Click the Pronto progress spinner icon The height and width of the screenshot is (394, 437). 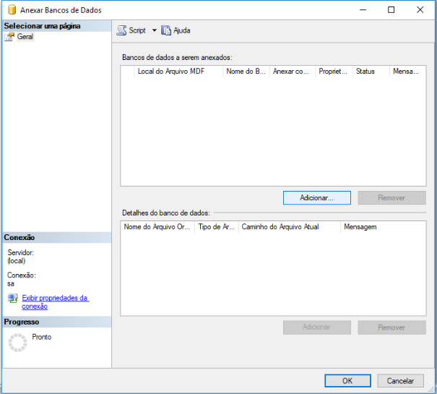[x=17, y=343]
